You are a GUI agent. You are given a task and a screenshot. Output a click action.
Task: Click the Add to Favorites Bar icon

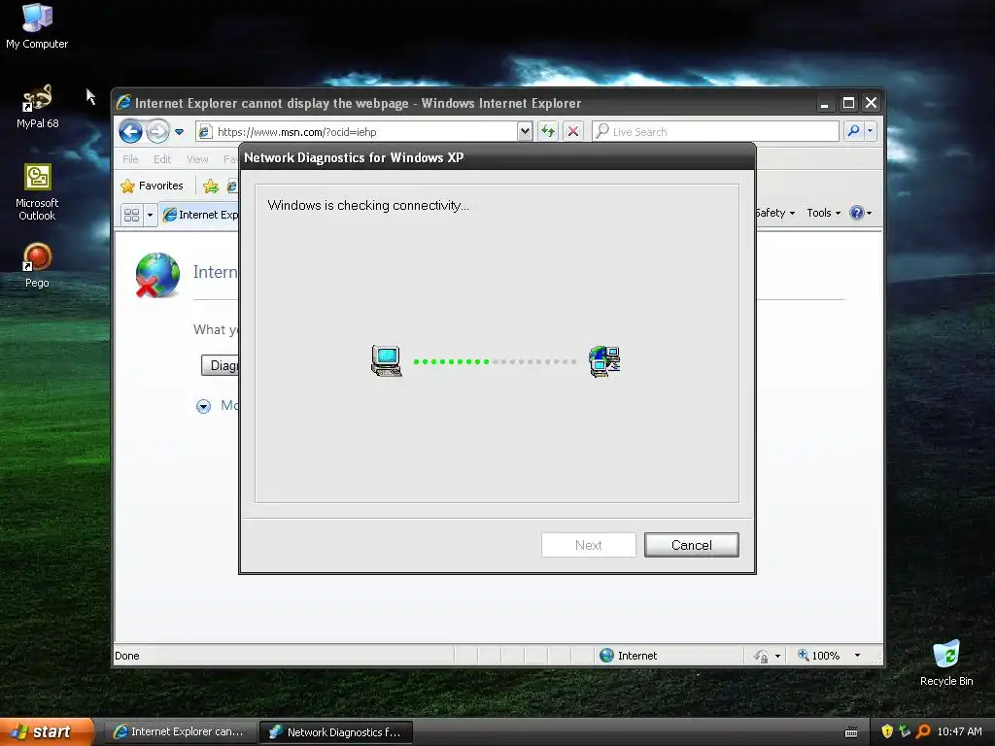click(211, 186)
